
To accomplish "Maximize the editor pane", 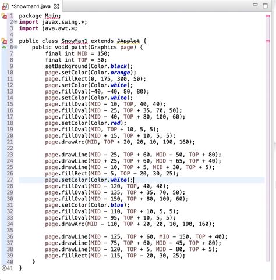I will tap(265, 6).
